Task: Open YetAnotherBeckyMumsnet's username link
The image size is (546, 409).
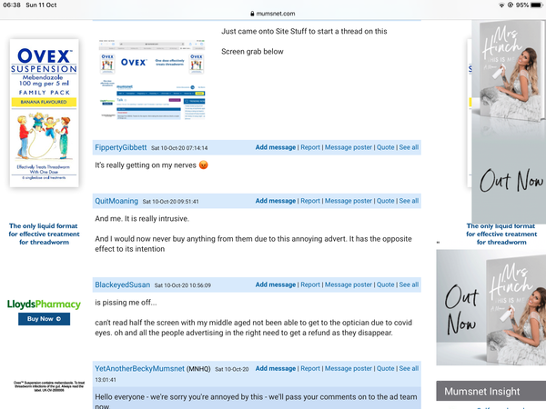Action: (139, 369)
